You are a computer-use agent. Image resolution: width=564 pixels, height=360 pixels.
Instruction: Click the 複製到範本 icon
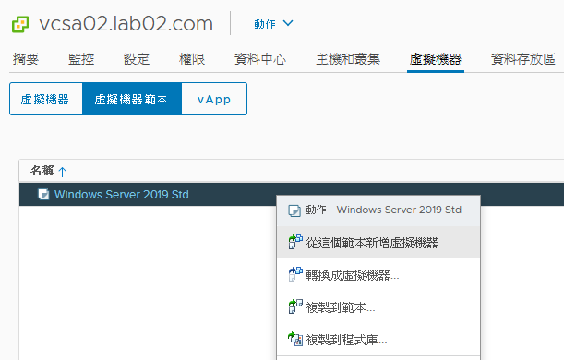[295, 306]
